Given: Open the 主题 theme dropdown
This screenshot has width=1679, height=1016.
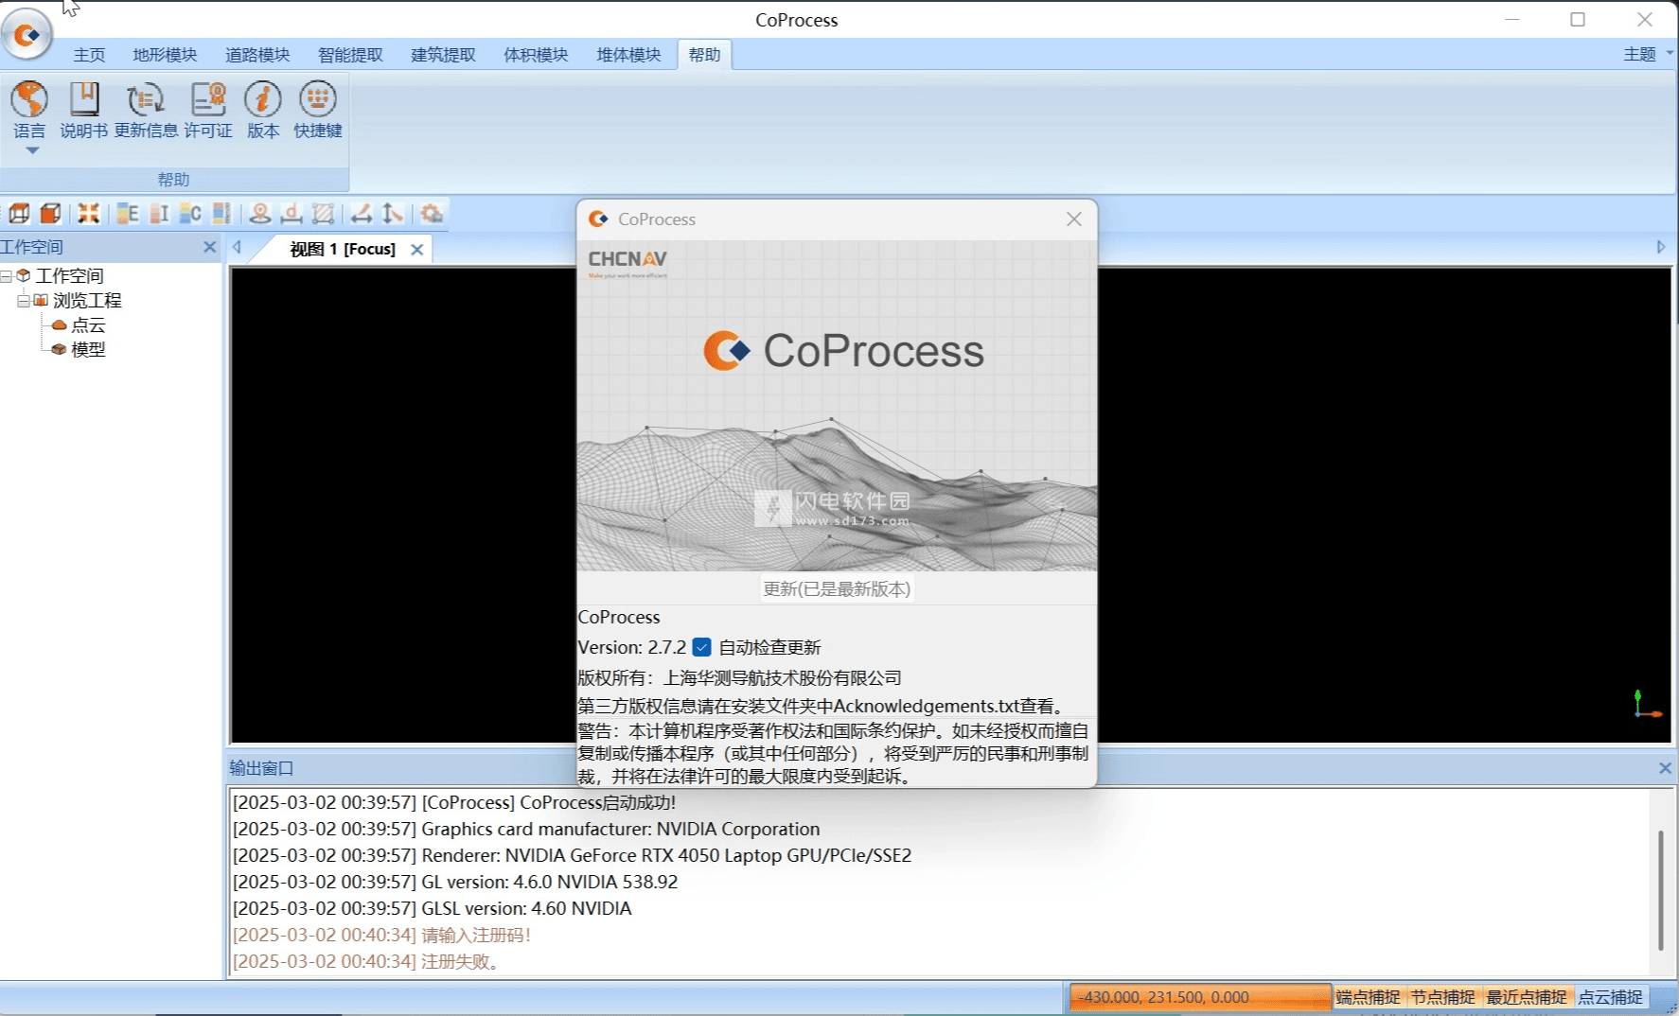Looking at the screenshot, I should point(1648,54).
